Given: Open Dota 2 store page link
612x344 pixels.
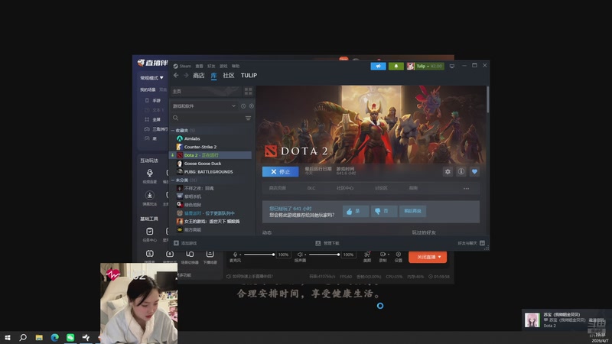Looking at the screenshot, I should point(278,188).
